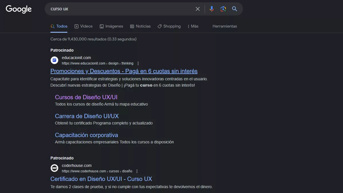The image size is (343, 193).
Task: Switch to the Noticias tab
Action: pos(140,26)
